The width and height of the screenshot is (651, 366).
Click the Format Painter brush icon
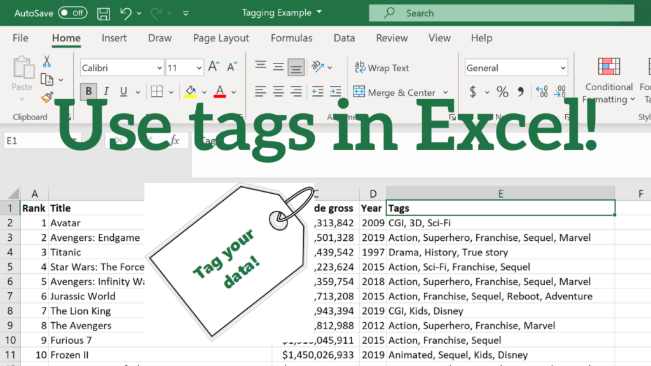[x=46, y=97]
